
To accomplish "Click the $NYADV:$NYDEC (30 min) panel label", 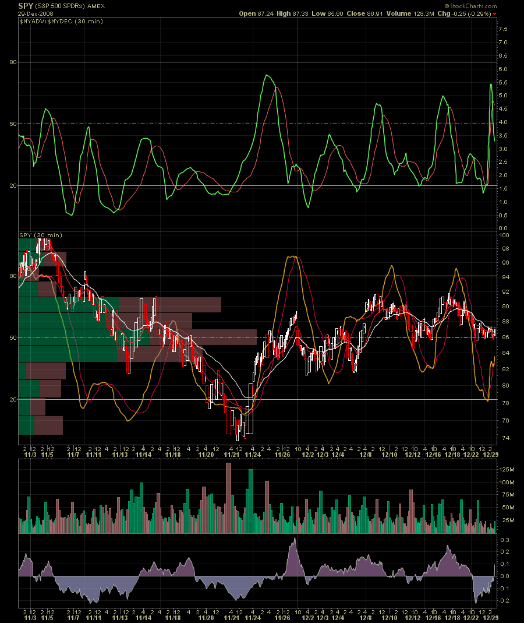I will pos(61,22).
